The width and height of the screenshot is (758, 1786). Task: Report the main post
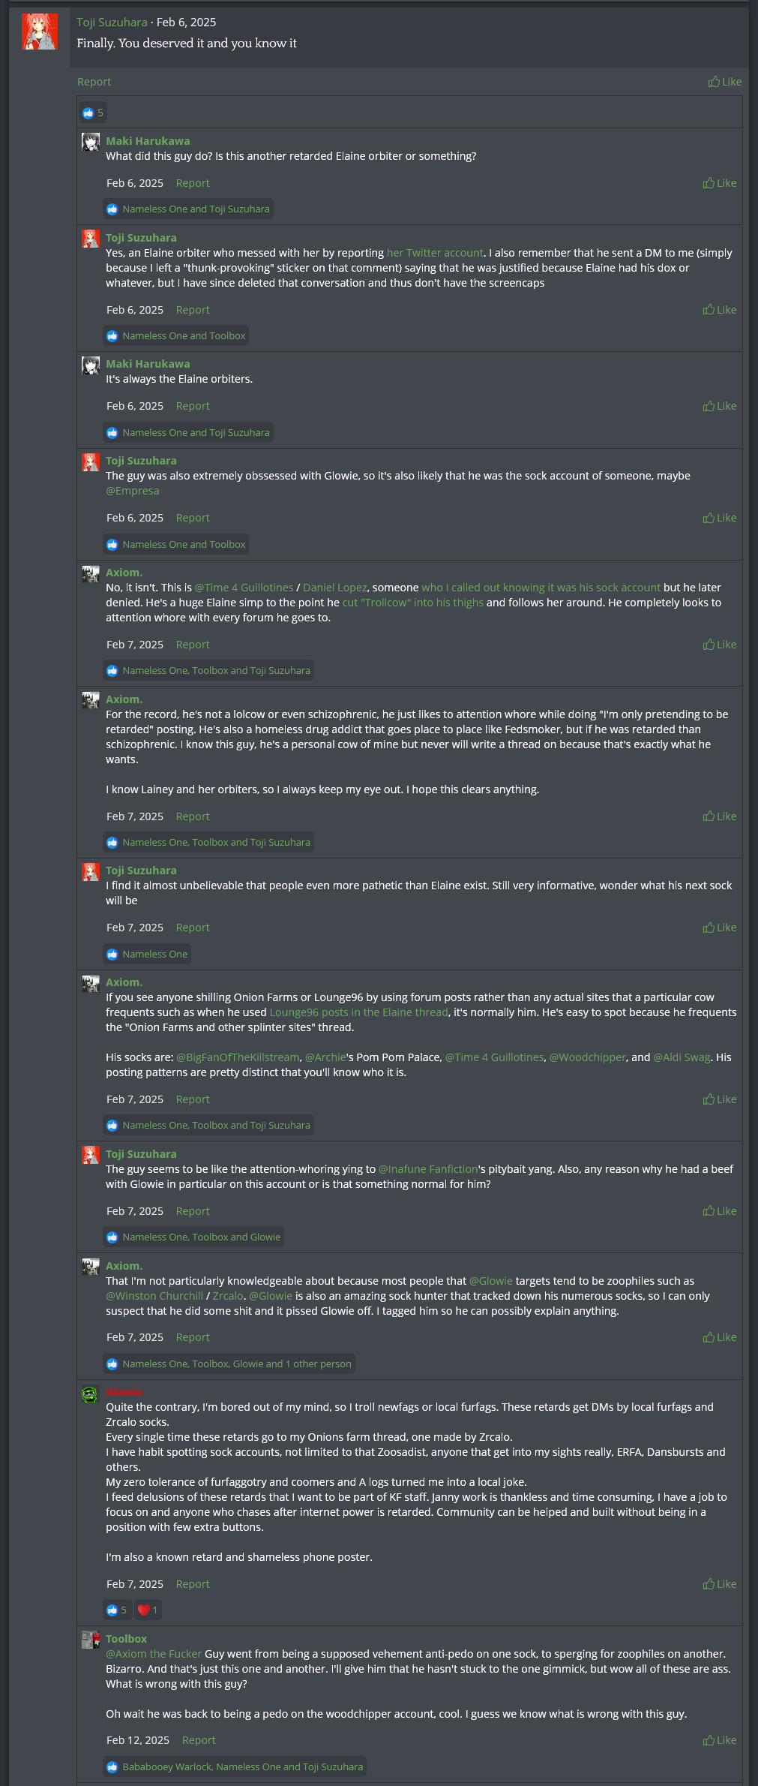94,82
